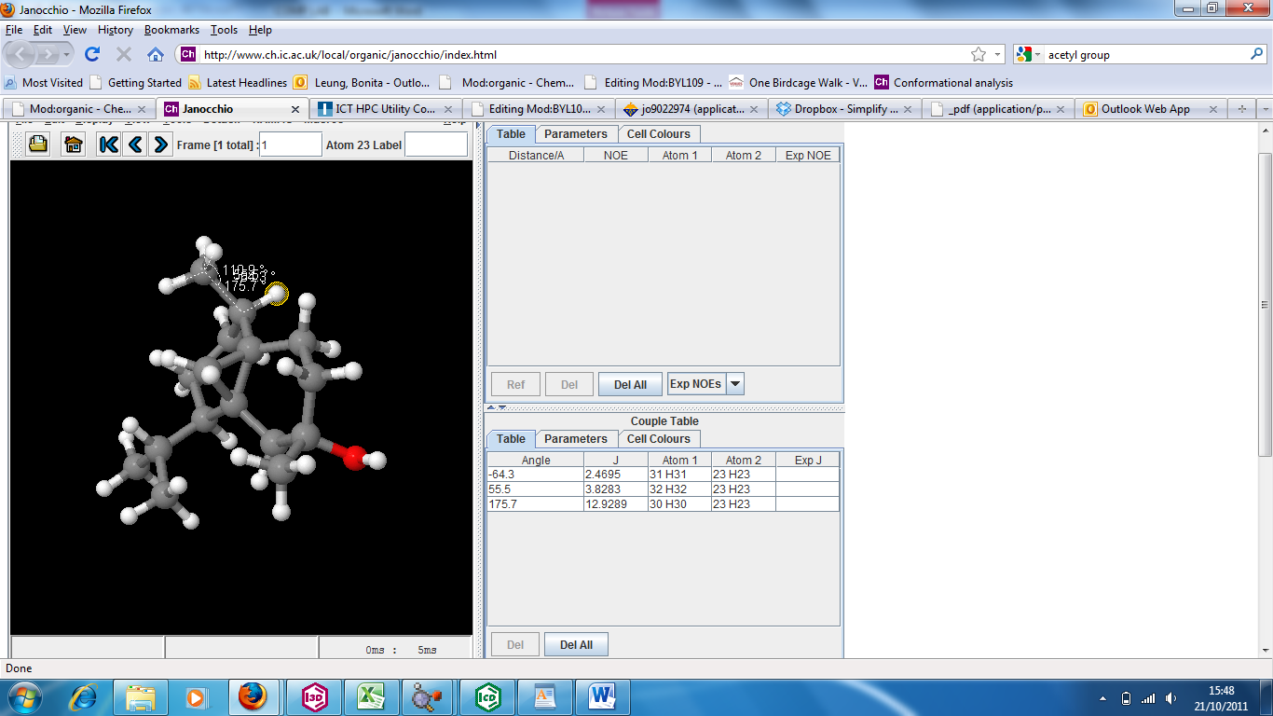This screenshot has width=1273, height=716.
Task: Click the home view icon in Janocchio toolbar
Action: (x=74, y=145)
